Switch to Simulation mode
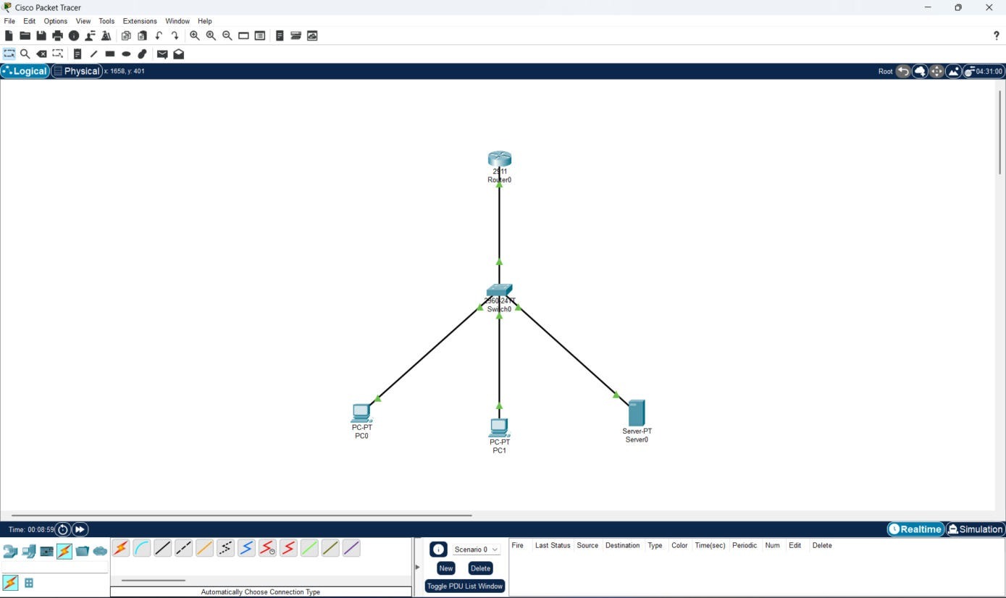Image resolution: width=1006 pixels, height=598 pixels. point(975,529)
